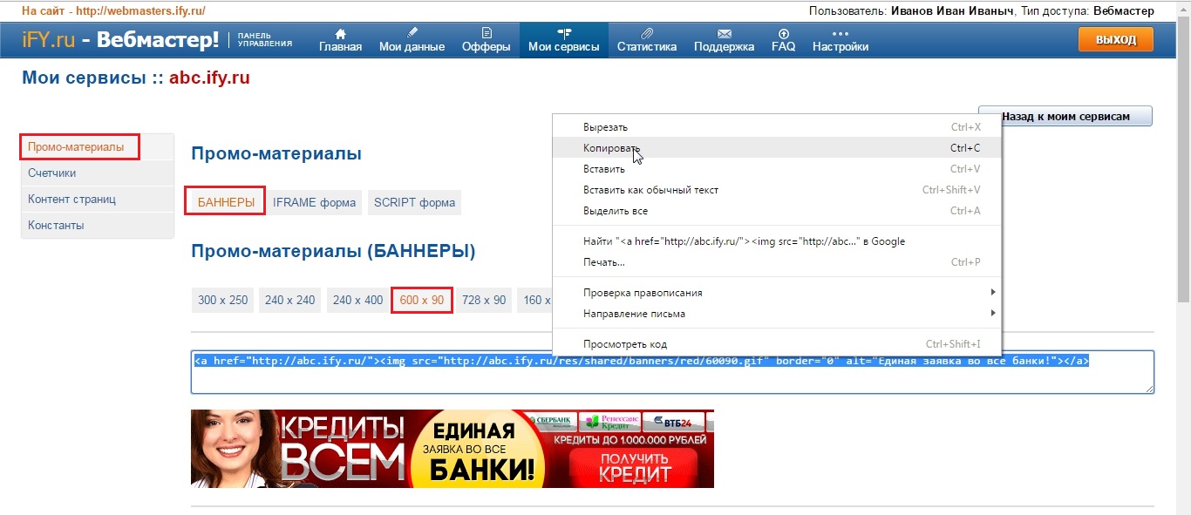Click the Настройки three-dots icon
The image size is (1191, 515).
click(840, 33)
